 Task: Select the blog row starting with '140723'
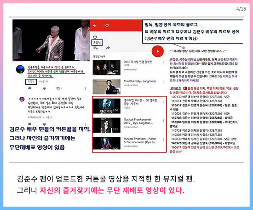[x=196, y=130]
